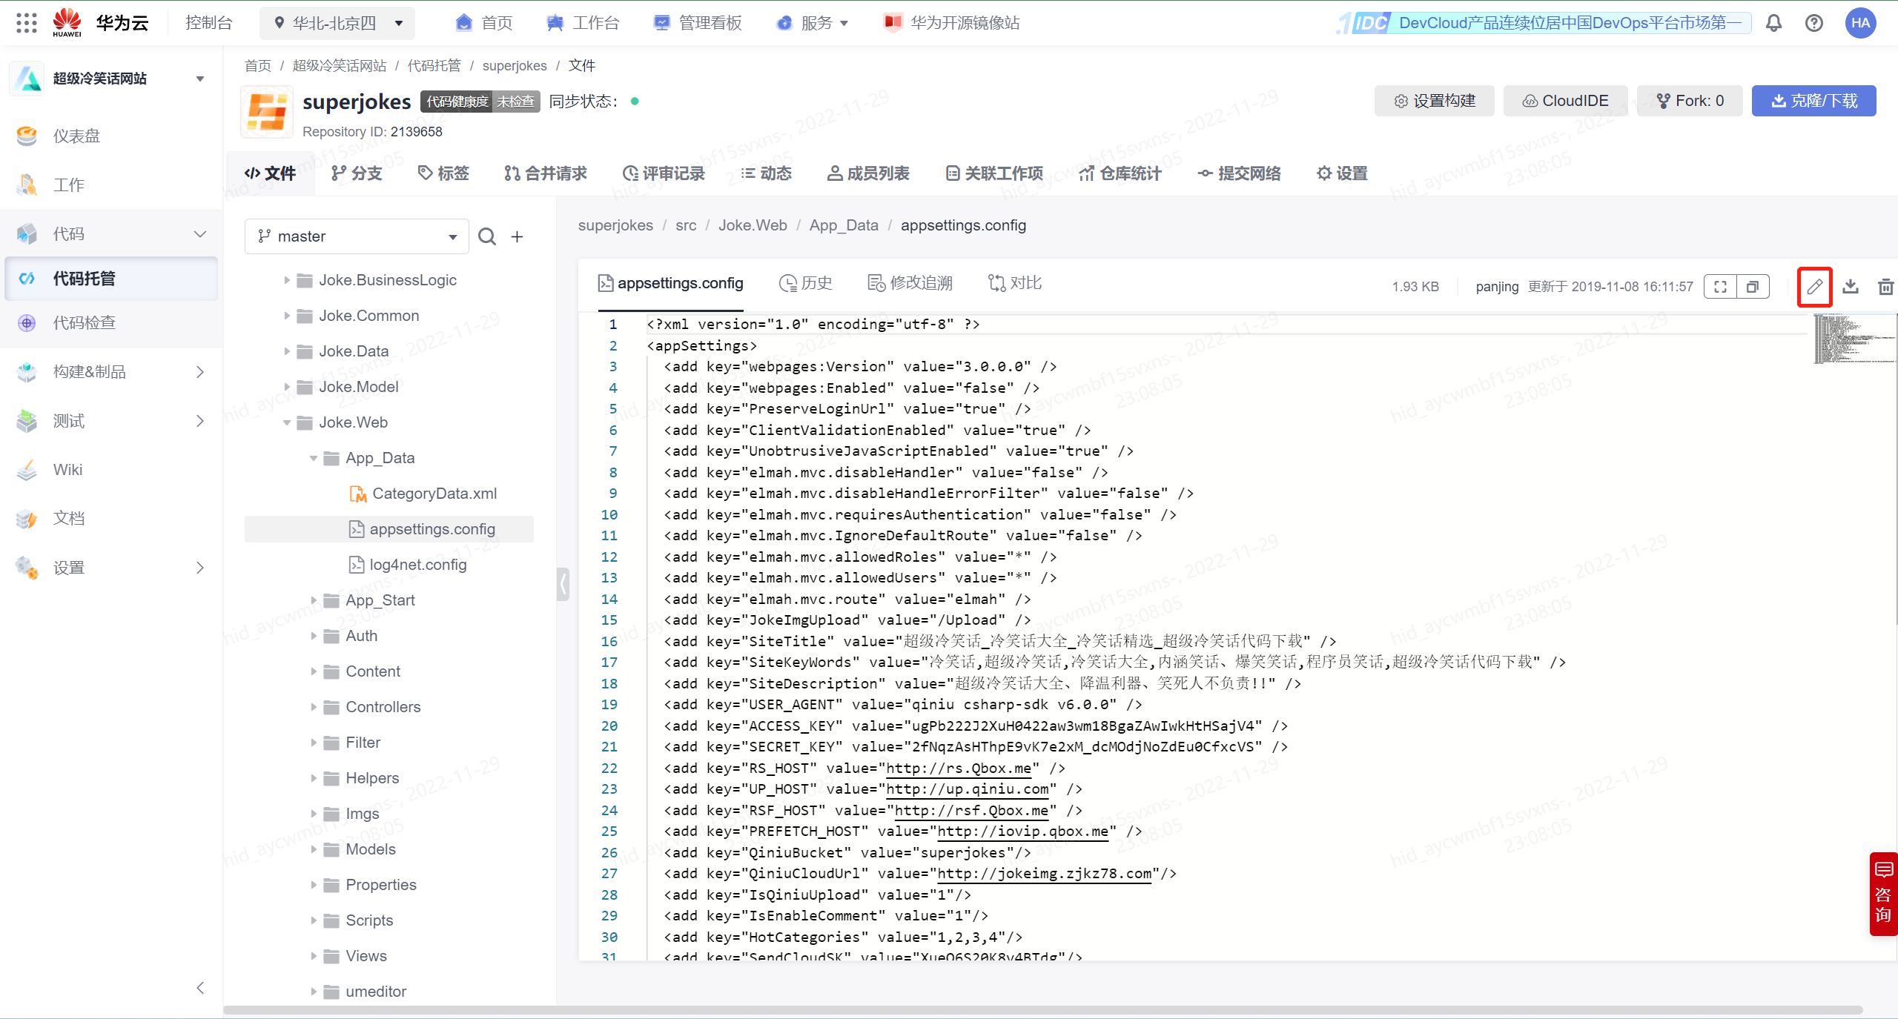1898x1019 pixels.
Task: Expand the Controllers folder
Action: click(313, 707)
